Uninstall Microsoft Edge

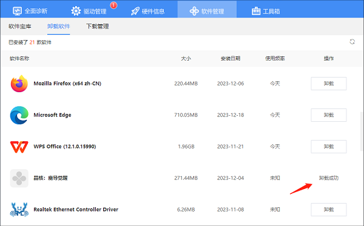click(329, 115)
